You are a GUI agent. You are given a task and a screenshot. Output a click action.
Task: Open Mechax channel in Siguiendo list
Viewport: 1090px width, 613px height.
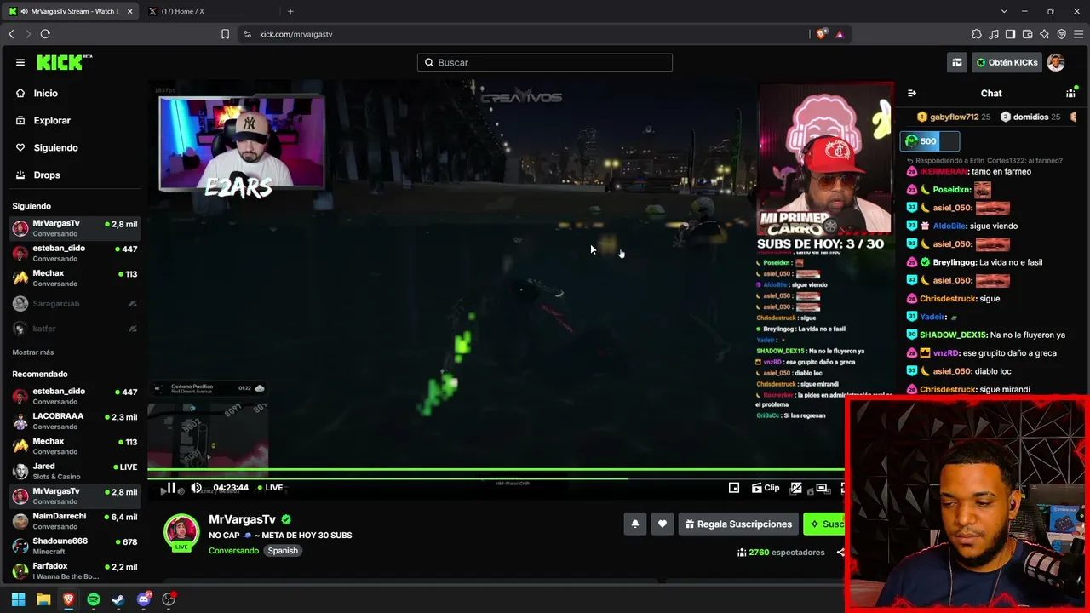coord(74,278)
